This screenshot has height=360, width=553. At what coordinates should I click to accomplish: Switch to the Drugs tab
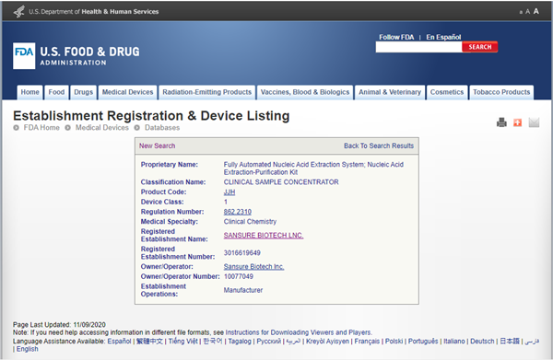point(83,92)
